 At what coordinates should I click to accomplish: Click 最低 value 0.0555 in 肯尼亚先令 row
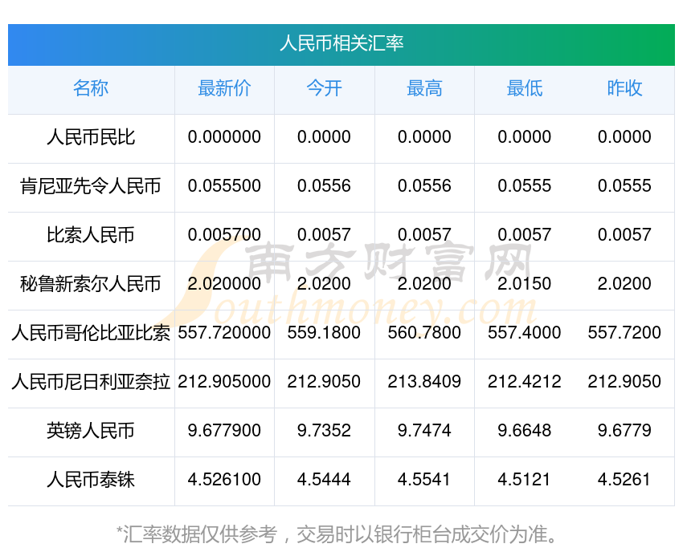tap(525, 186)
